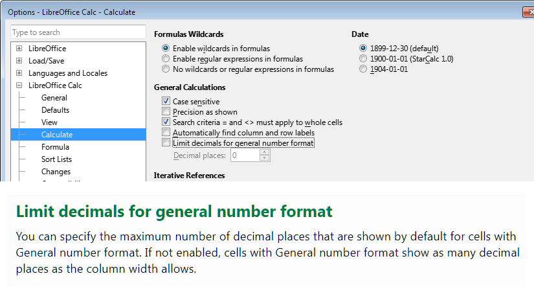Viewport: 534px width, 287px height.
Task: Expand the Load/Save tree node
Action: coord(19,61)
